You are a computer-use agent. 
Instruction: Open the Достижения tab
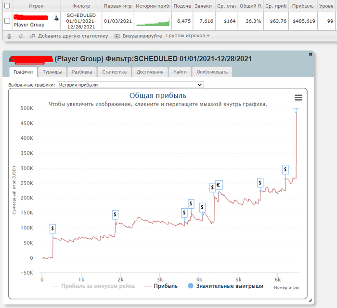[x=150, y=72]
